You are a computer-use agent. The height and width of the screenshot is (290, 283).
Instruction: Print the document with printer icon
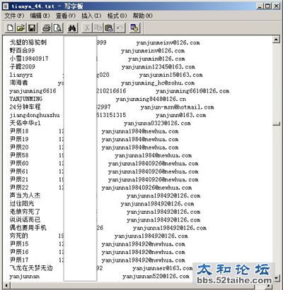[x=47, y=28]
